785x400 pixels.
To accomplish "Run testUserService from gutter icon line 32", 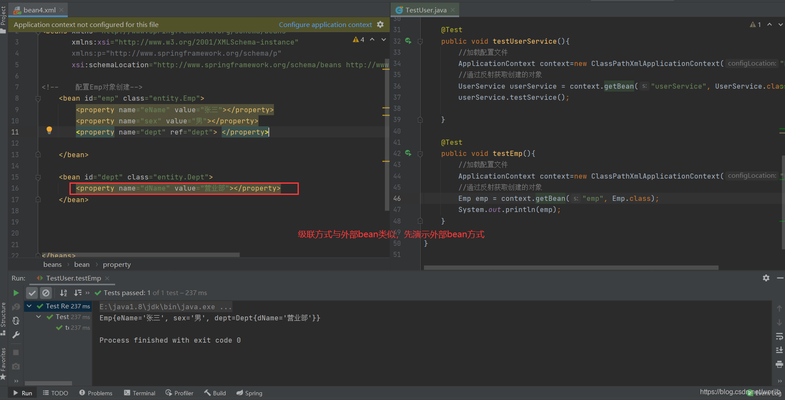I will pyautogui.click(x=408, y=41).
